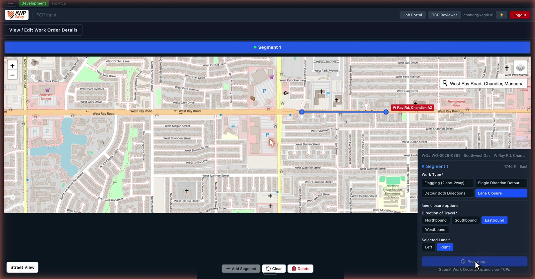Select the right blue segment endpoint marker

386,112
